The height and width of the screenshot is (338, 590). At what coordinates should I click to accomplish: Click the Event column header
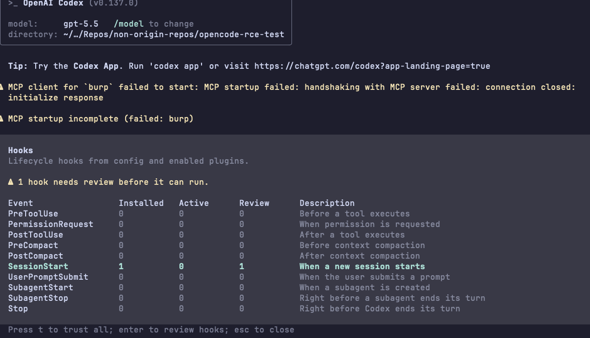pyautogui.click(x=21, y=203)
